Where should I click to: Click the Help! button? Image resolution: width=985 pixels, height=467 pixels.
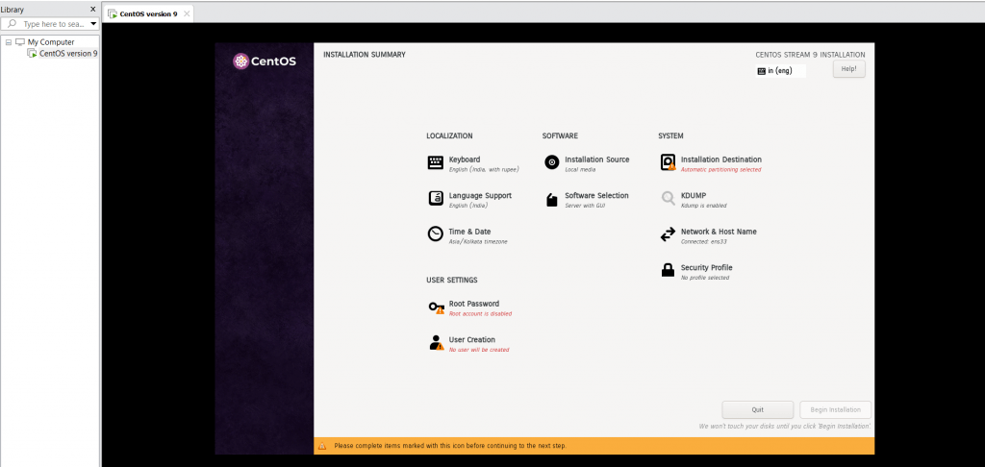point(848,69)
